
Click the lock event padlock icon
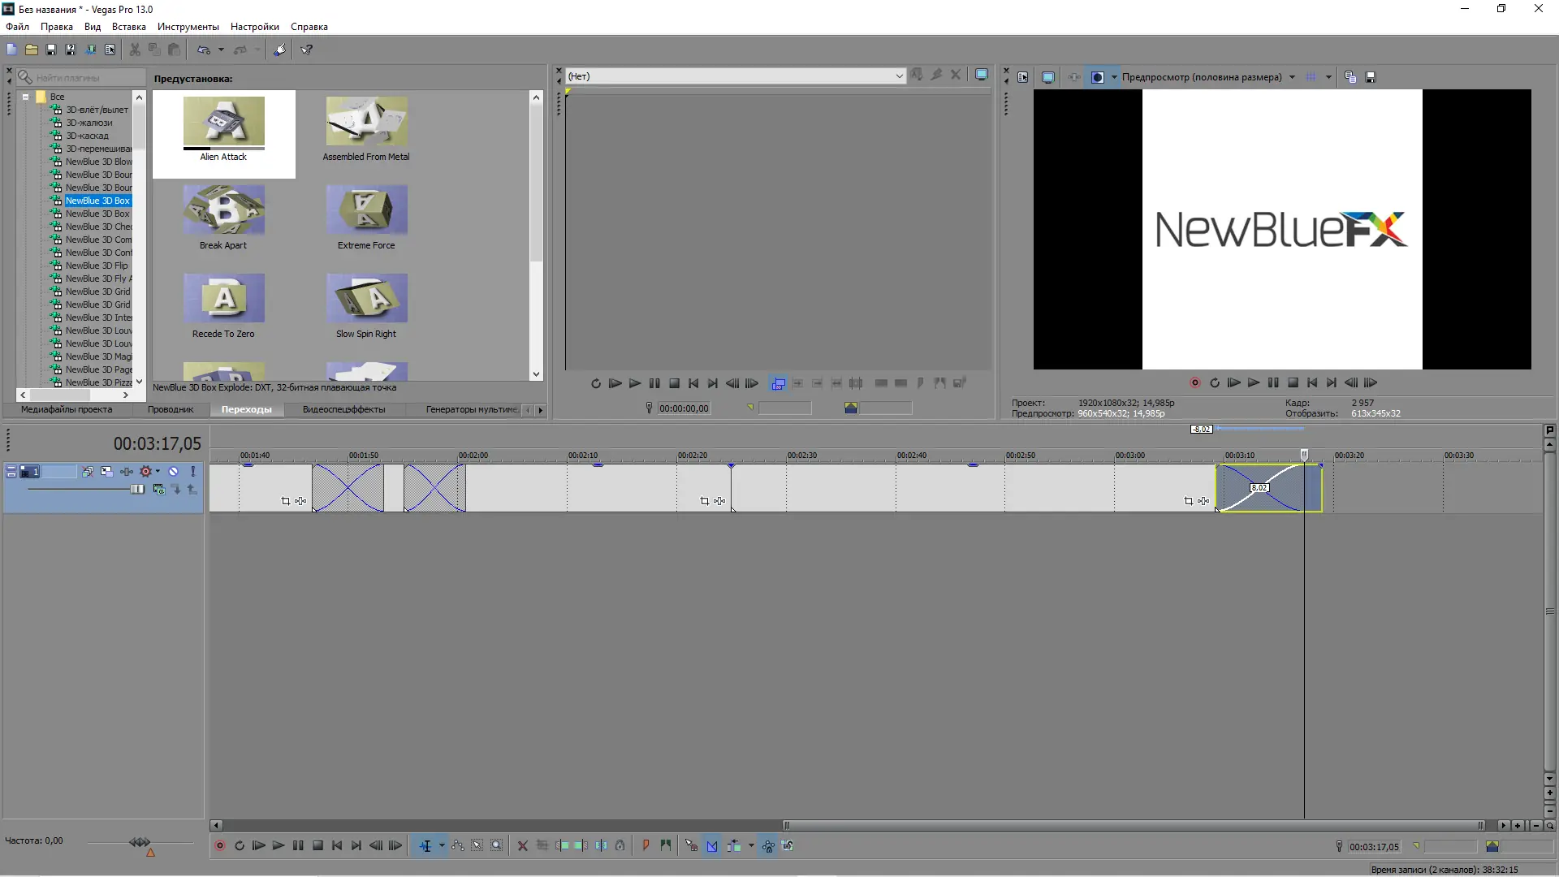click(620, 846)
